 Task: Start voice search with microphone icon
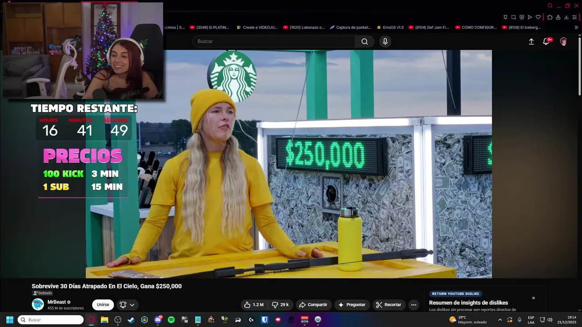[385, 41]
